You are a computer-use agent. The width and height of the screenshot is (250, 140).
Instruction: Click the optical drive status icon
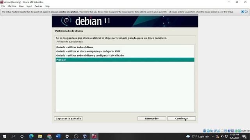pyautogui.click(x=208, y=131)
